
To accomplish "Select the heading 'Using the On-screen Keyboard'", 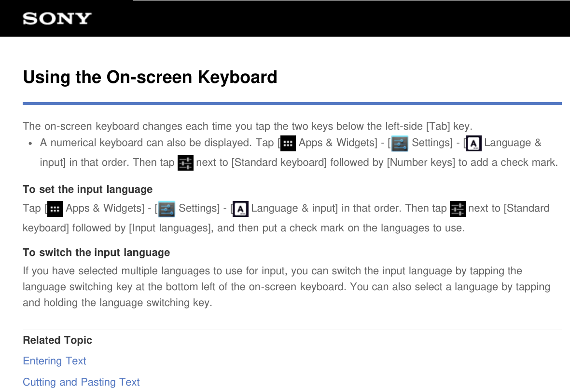I will (150, 77).
